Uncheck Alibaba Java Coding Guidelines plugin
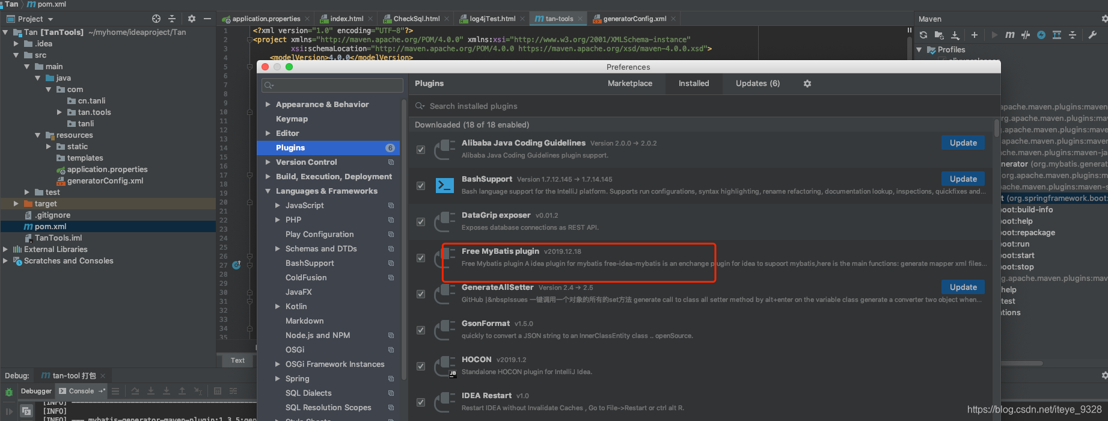Image resolution: width=1108 pixels, height=421 pixels. pos(421,150)
